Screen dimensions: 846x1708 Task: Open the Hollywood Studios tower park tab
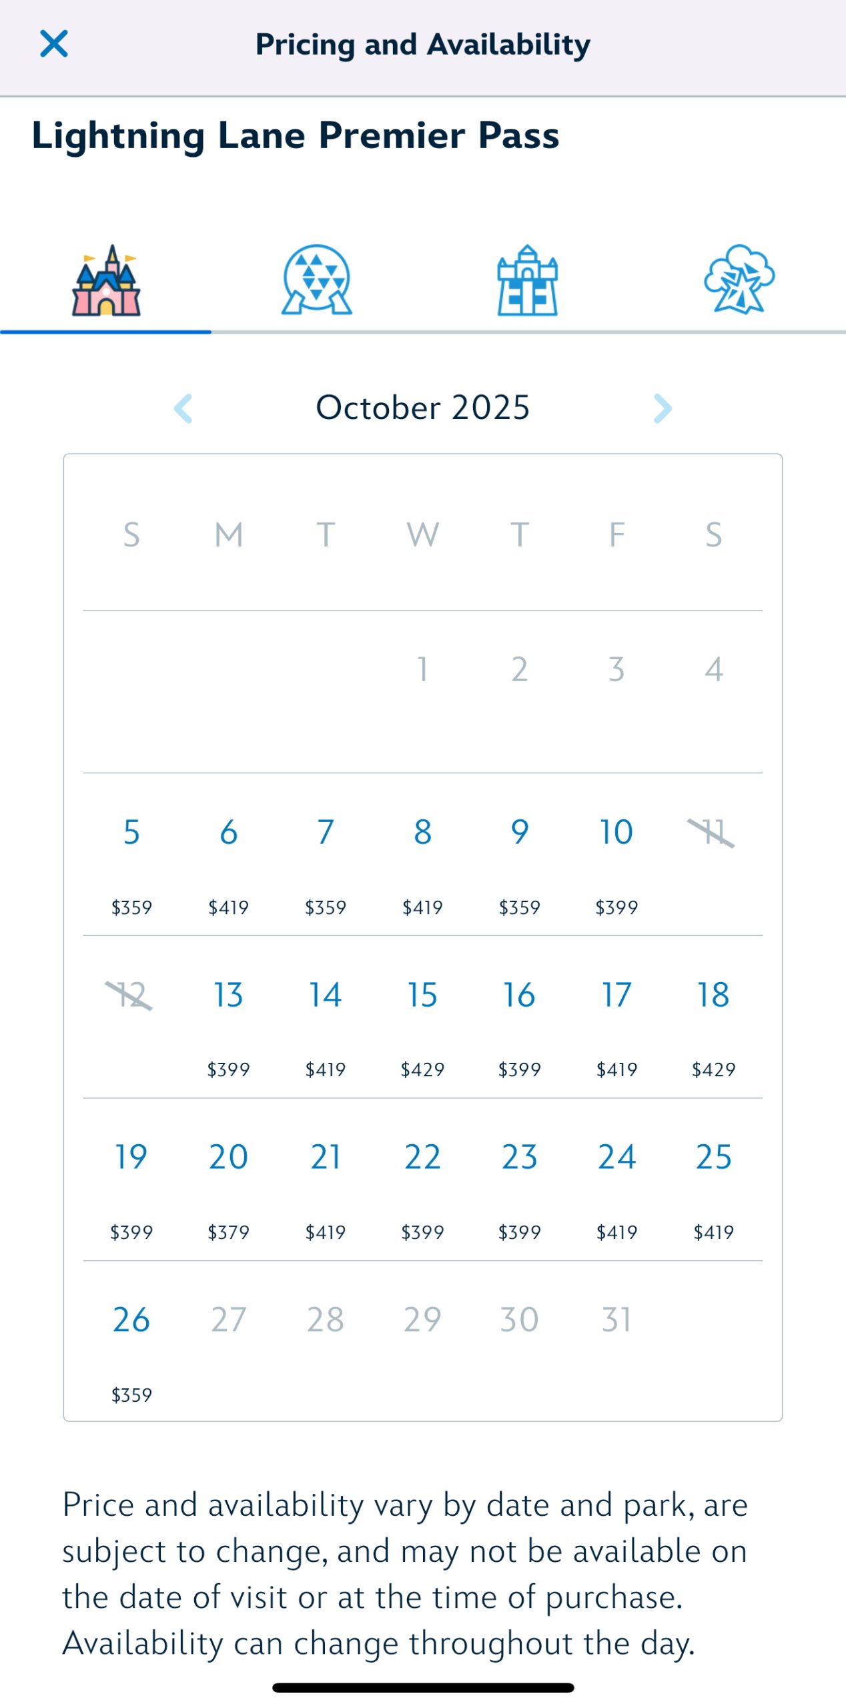coord(527,280)
